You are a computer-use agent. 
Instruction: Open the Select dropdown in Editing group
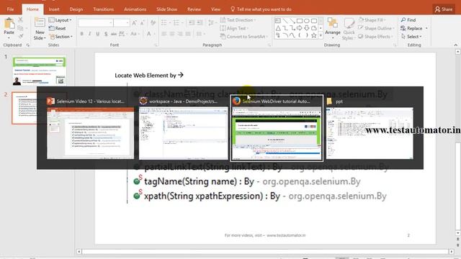click(x=411, y=37)
